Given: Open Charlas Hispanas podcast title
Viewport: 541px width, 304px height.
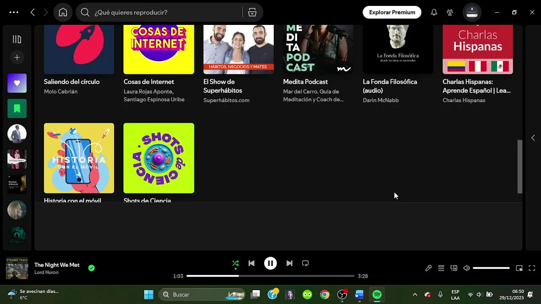Looking at the screenshot, I should 476,86.
